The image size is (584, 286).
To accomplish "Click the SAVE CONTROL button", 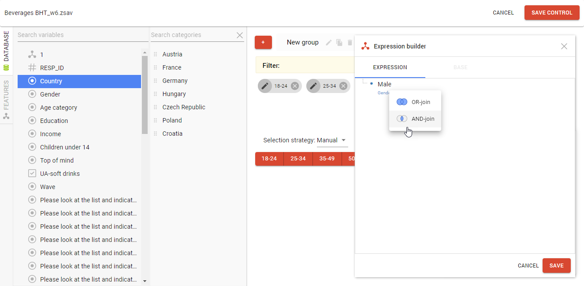I will click(x=551, y=13).
